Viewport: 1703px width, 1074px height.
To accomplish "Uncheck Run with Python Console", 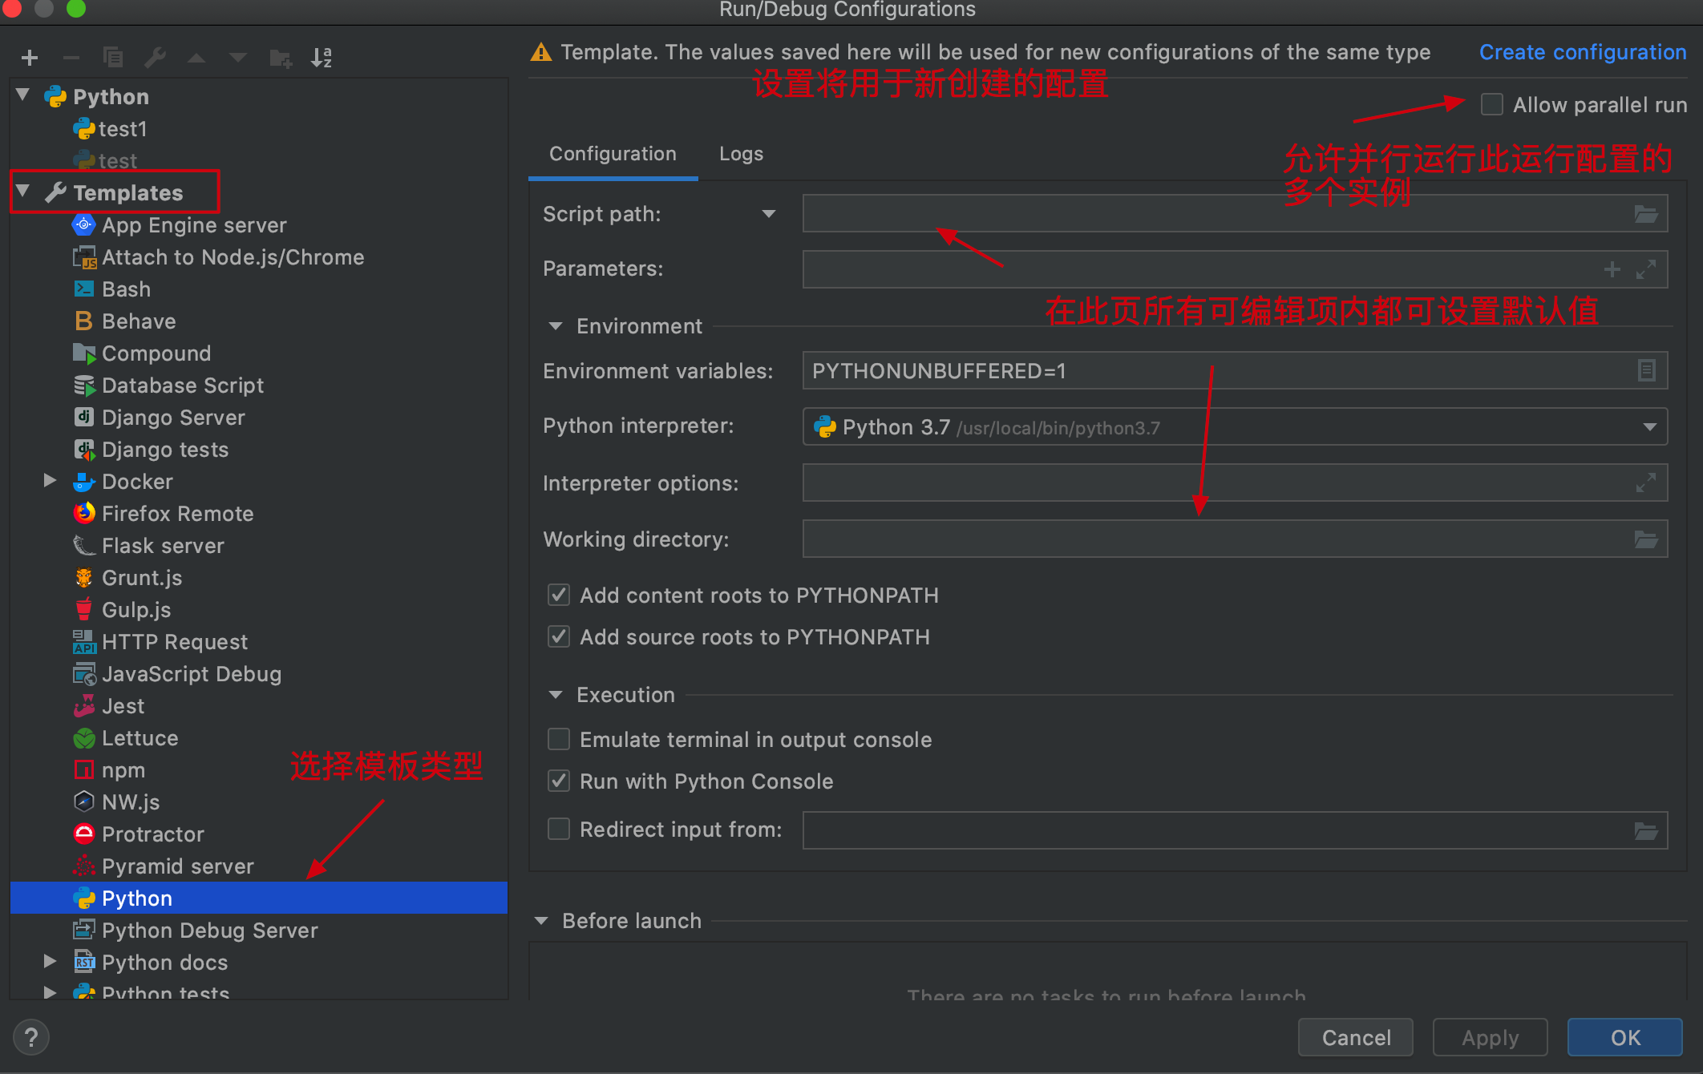I will [559, 781].
